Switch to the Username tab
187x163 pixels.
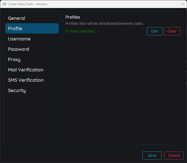click(19, 39)
